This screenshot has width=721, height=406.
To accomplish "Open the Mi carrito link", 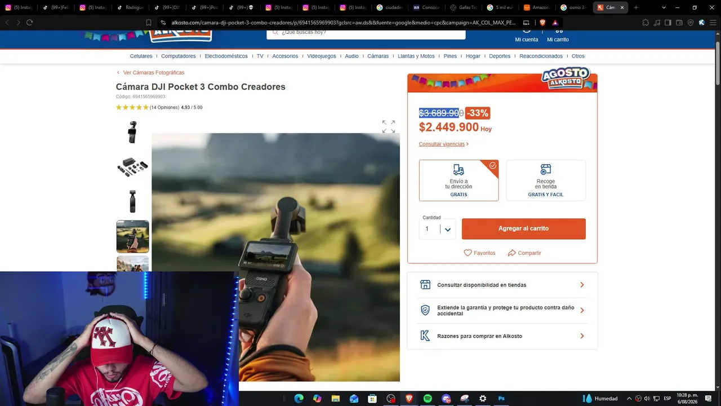I will pyautogui.click(x=558, y=36).
